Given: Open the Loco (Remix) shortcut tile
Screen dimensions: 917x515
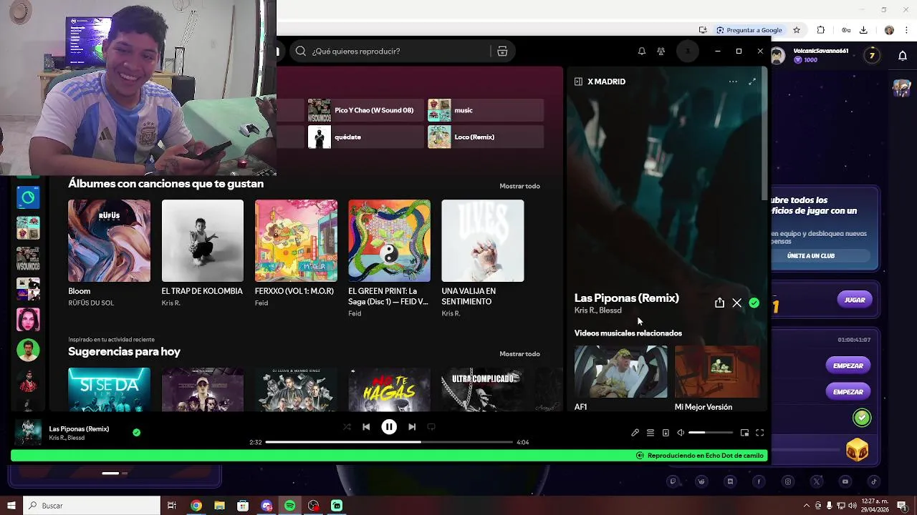Looking at the screenshot, I should point(485,137).
